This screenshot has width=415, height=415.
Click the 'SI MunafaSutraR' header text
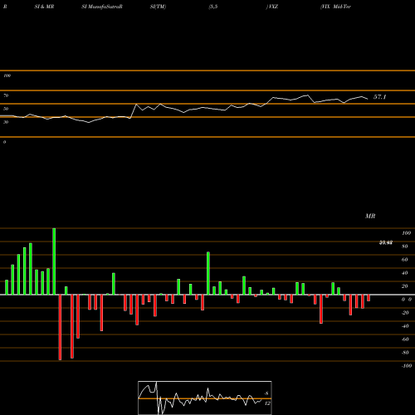[102, 7]
